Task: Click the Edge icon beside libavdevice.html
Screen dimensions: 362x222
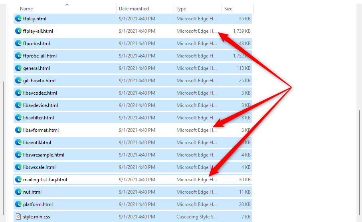Action: coord(18,105)
